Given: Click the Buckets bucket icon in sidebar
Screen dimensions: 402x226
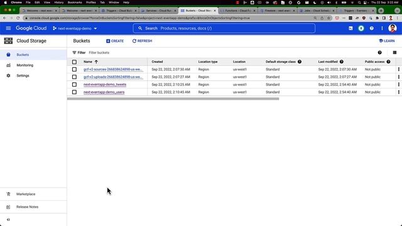Looking at the screenshot, I should click(x=8, y=55).
